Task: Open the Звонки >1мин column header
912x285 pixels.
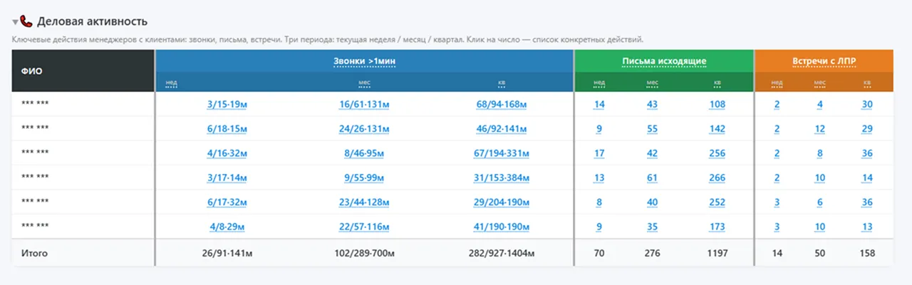Action: tap(364, 61)
